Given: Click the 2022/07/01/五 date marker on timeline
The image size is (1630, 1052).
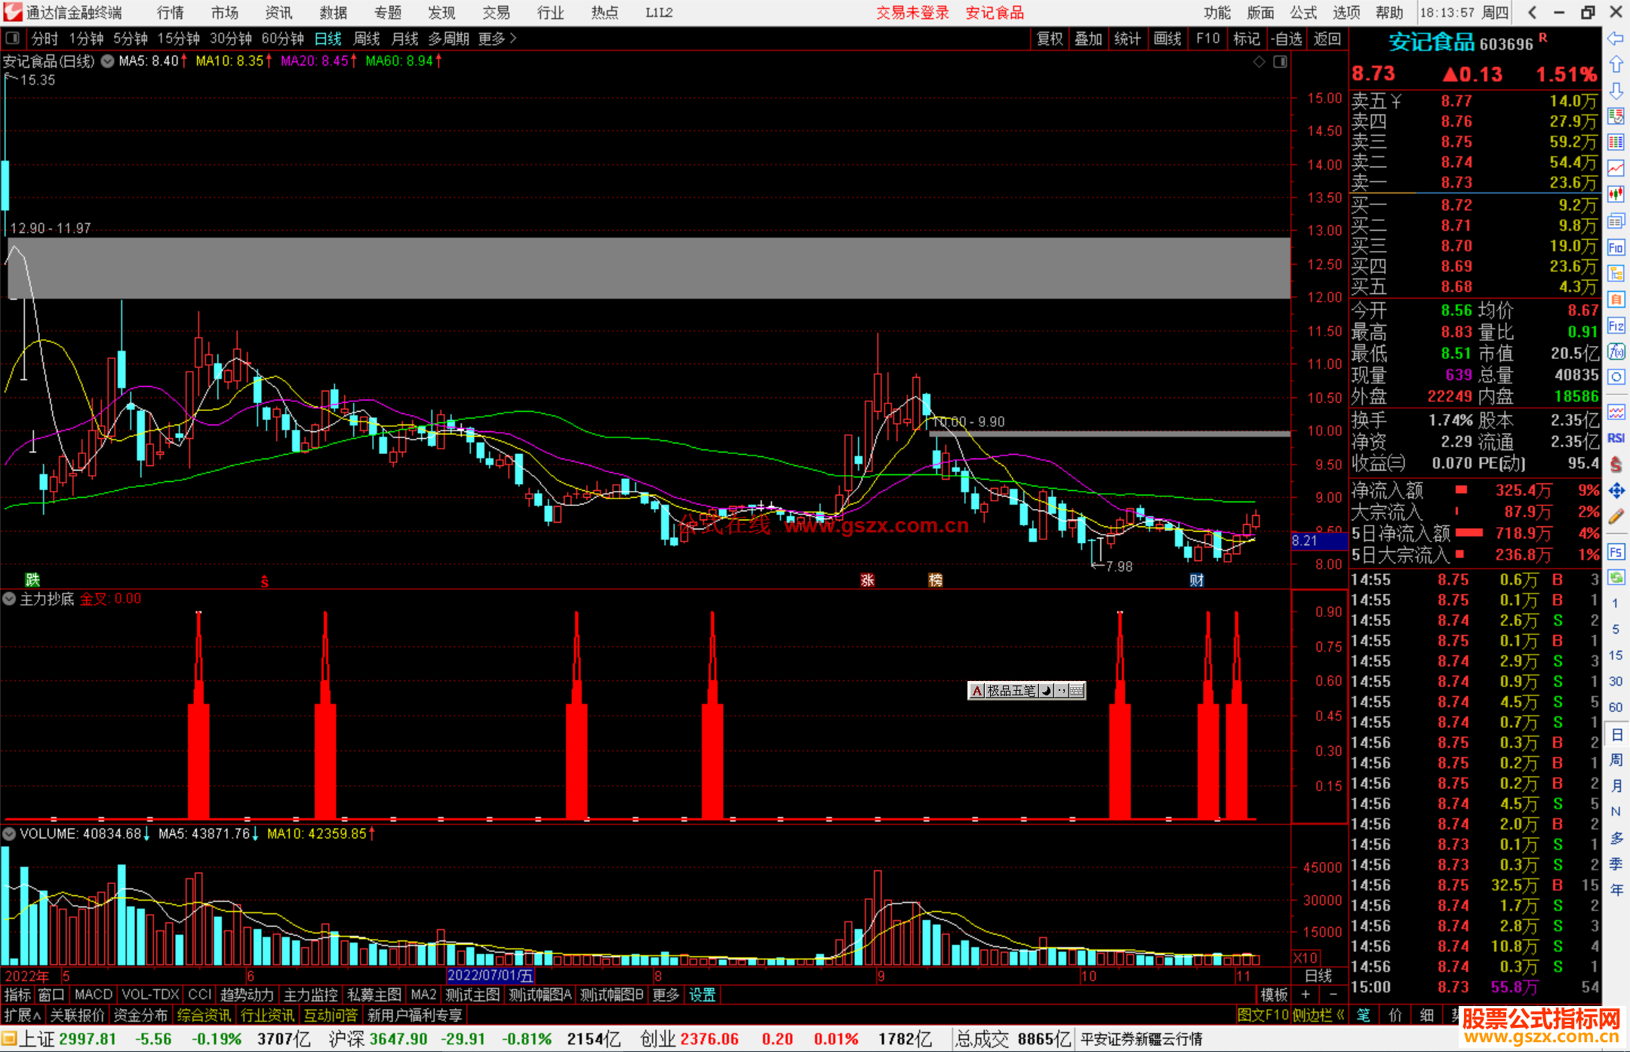Looking at the screenshot, I should pos(490,976).
